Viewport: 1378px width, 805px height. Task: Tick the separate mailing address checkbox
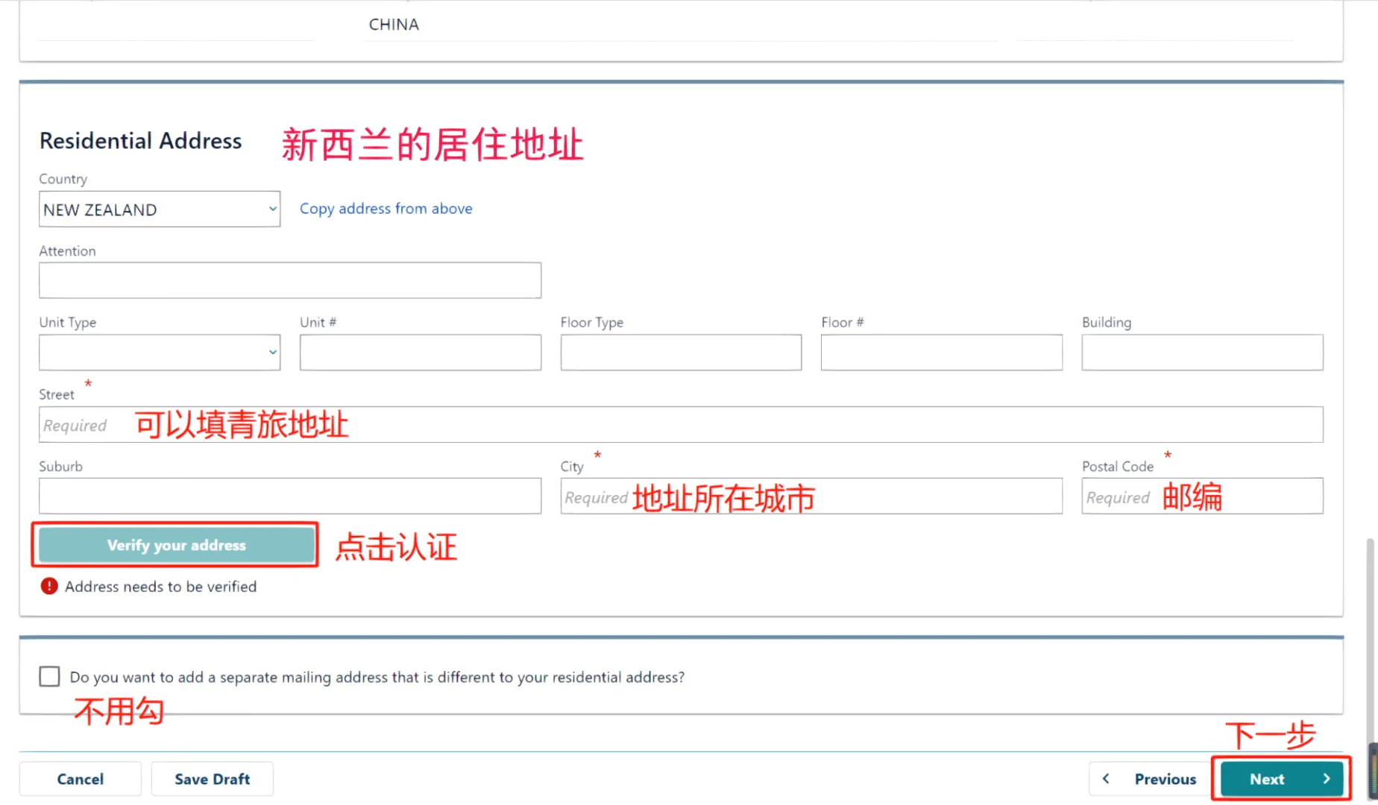(50, 677)
